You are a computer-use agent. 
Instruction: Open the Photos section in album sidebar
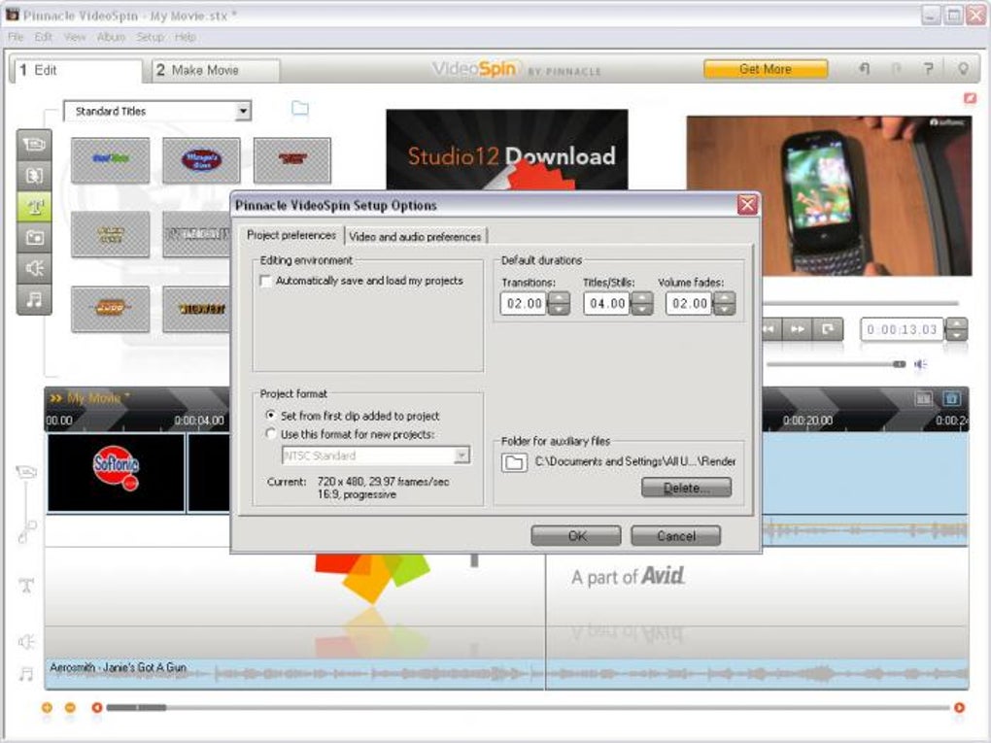[x=34, y=238]
